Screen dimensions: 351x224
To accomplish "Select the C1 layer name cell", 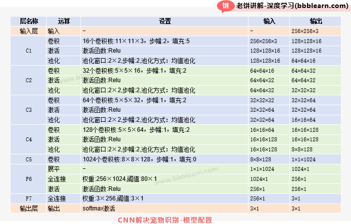I will pos(28,51).
